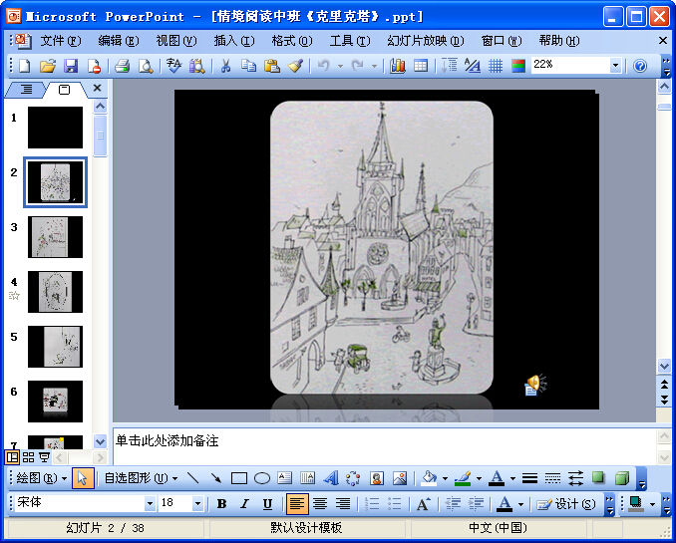Click the 设计 Design button
Image resolution: width=676 pixels, height=543 pixels.
point(565,503)
